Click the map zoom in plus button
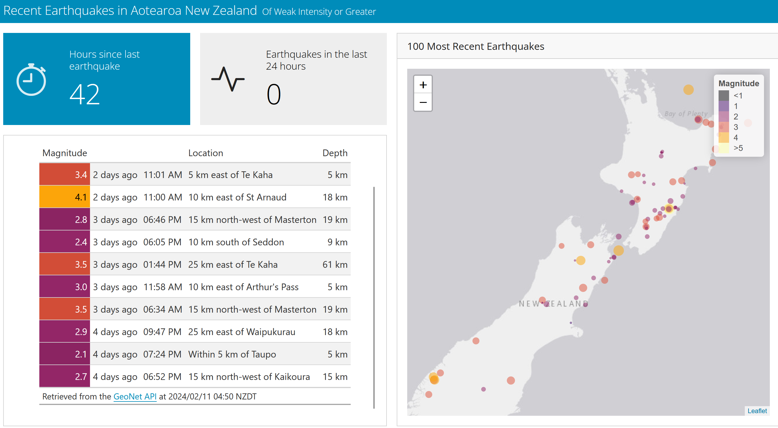The width and height of the screenshot is (778, 428). tap(423, 85)
